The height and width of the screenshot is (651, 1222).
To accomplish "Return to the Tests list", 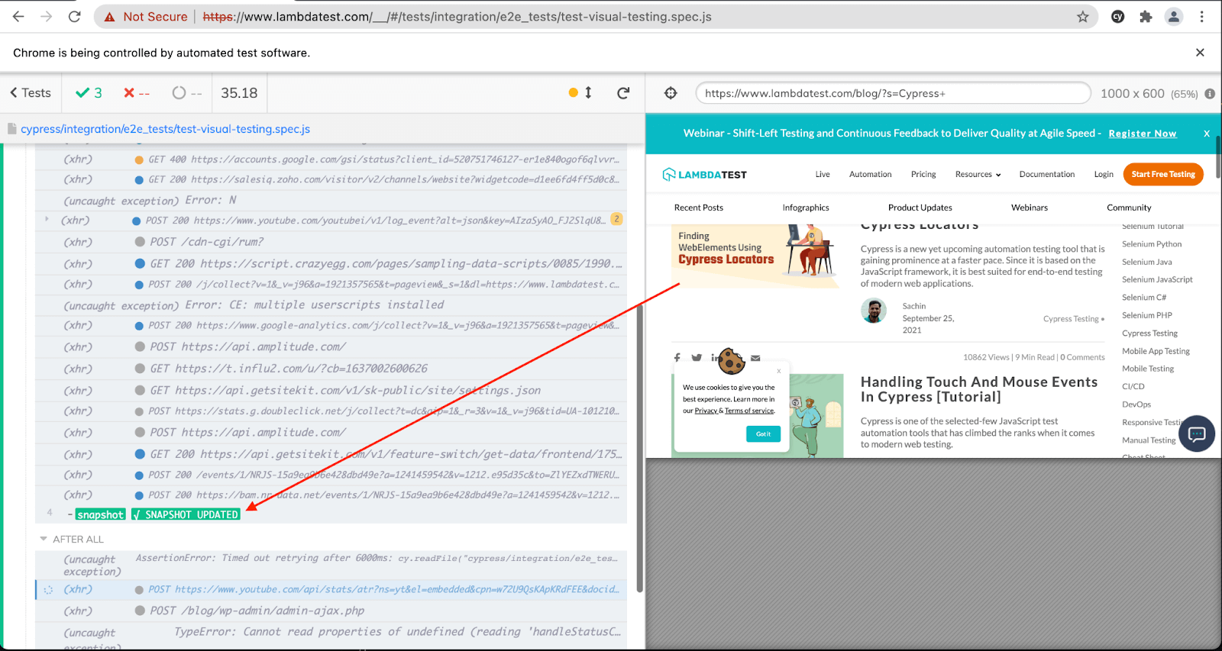I will [x=31, y=93].
